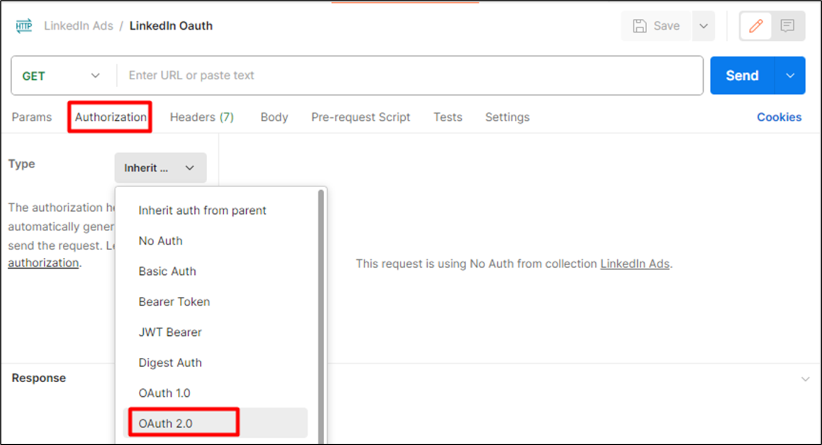Click the Save button label
This screenshot has width=822, height=445.
click(x=666, y=26)
